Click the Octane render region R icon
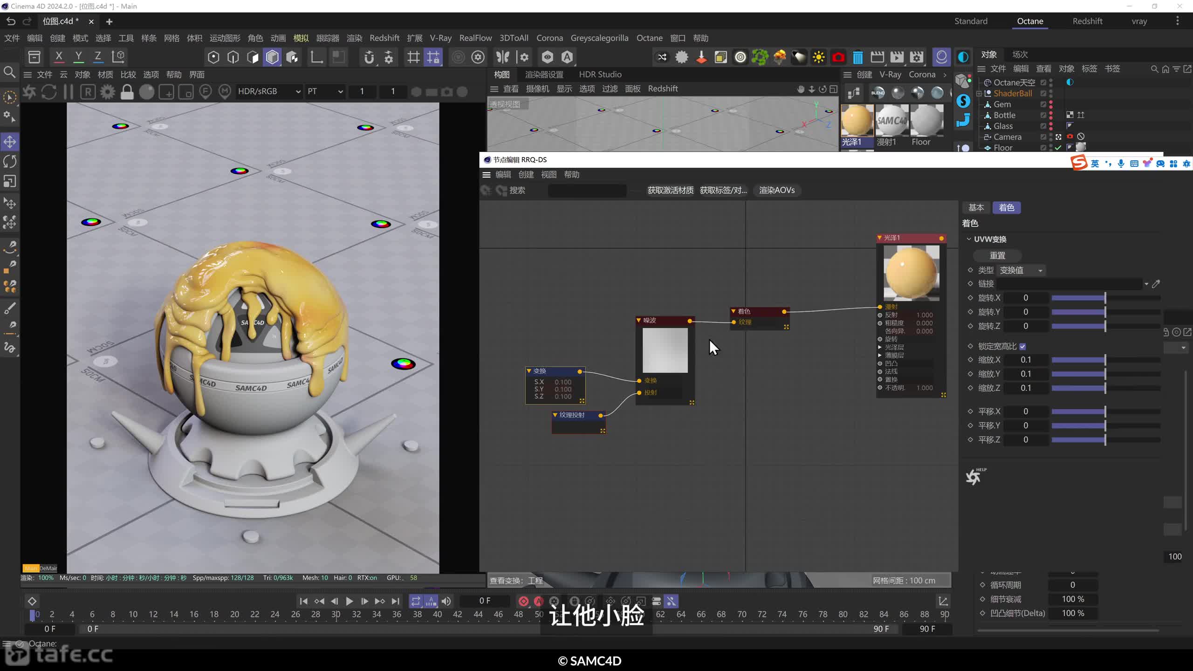The image size is (1193, 671). pos(88,92)
